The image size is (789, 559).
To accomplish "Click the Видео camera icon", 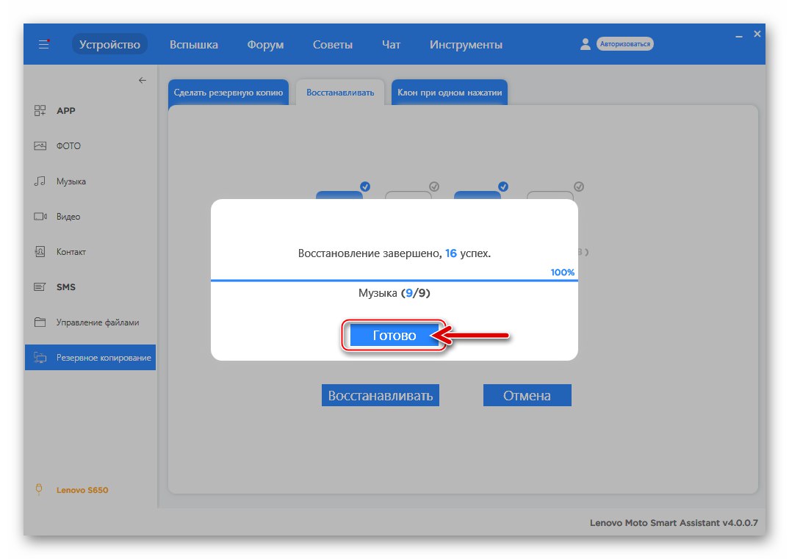I will tap(40, 217).
